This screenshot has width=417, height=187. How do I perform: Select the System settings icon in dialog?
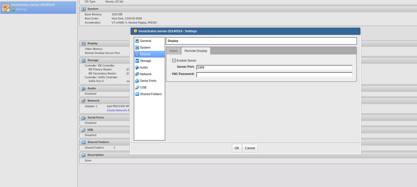[x=137, y=48]
